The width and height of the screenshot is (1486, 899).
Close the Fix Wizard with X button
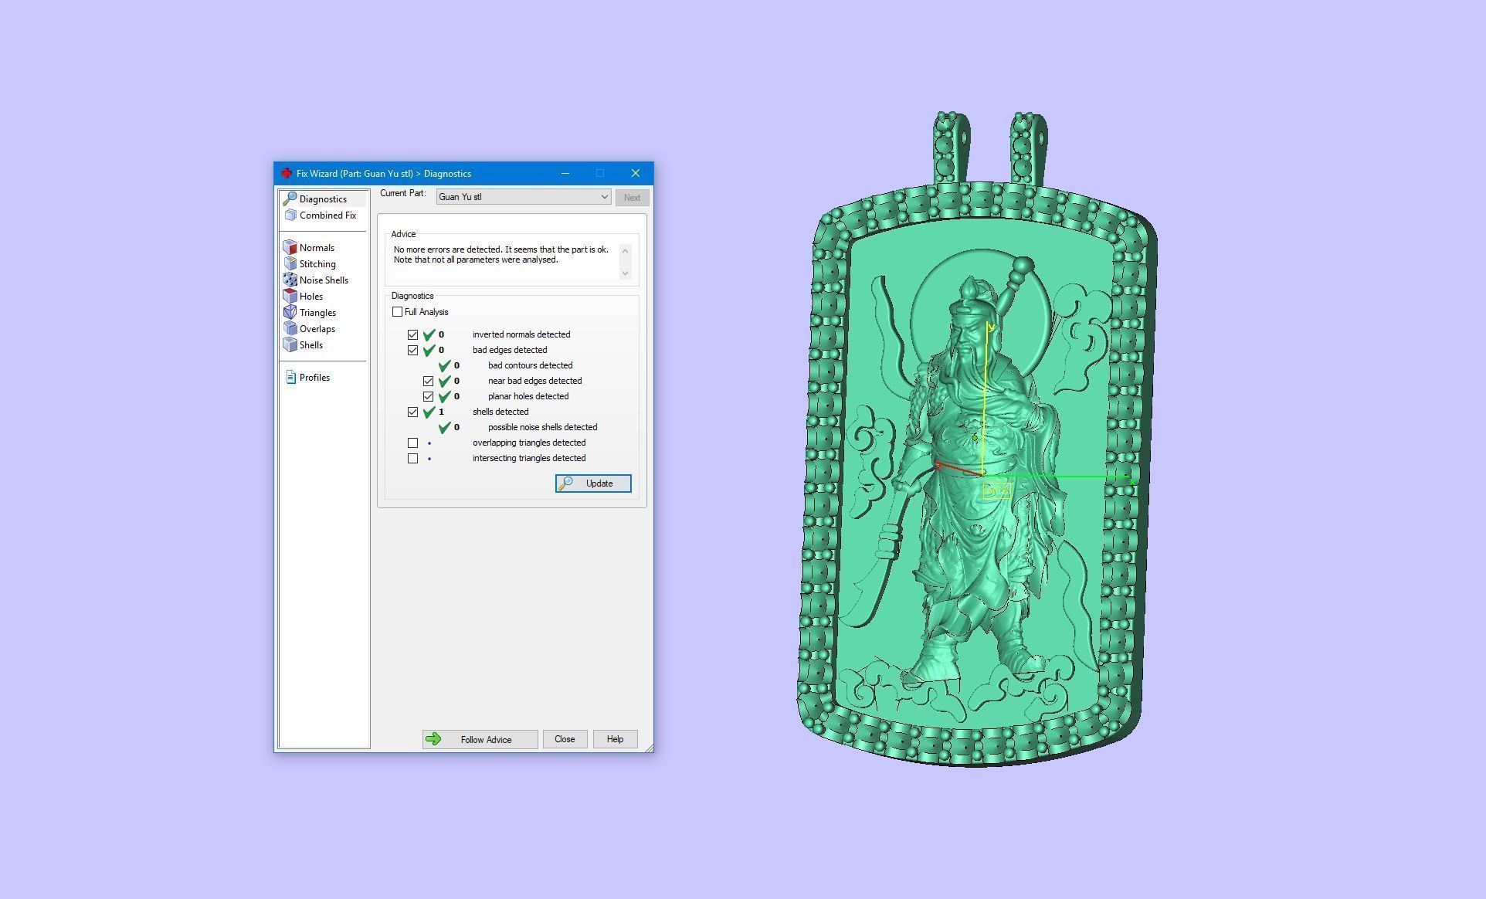635,174
